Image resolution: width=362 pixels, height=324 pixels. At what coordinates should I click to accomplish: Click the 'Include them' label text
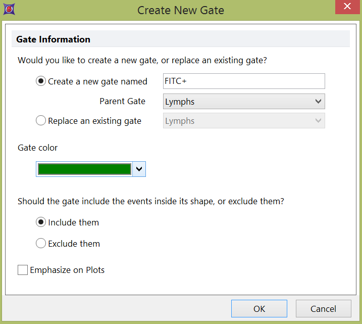click(x=73, y=222)
